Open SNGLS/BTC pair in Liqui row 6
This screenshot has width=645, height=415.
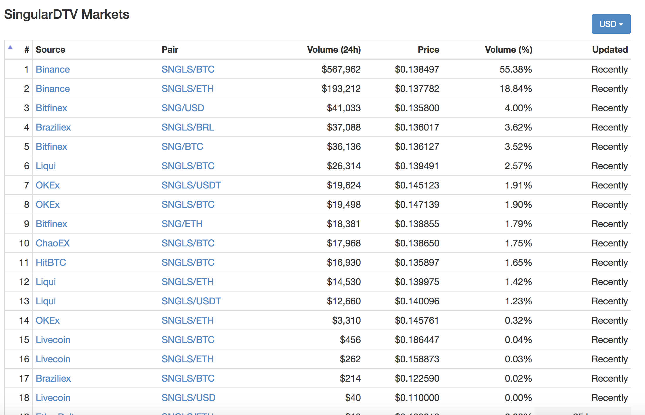(188, 166)
